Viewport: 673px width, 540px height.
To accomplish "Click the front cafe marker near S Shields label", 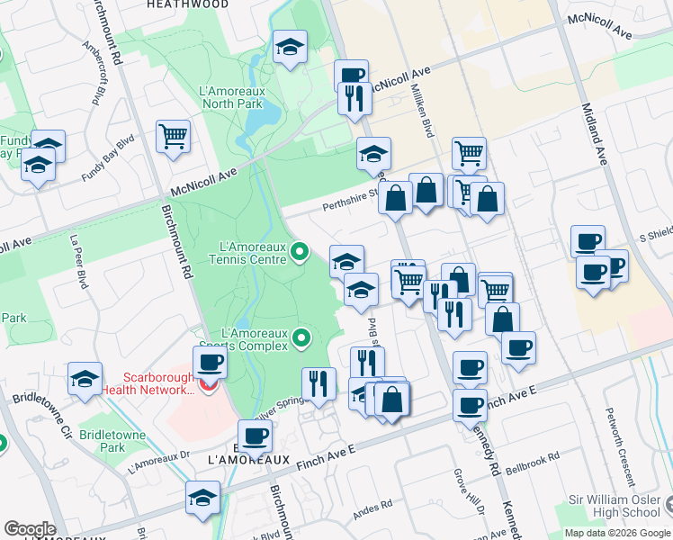I will 593,273.
